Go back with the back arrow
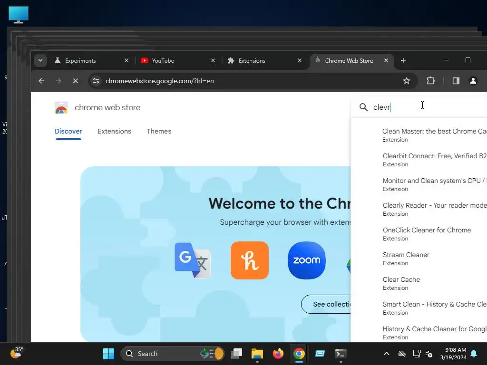Image resolution: width=487 pixels, height=365 pixels. (x=41, y=81)
